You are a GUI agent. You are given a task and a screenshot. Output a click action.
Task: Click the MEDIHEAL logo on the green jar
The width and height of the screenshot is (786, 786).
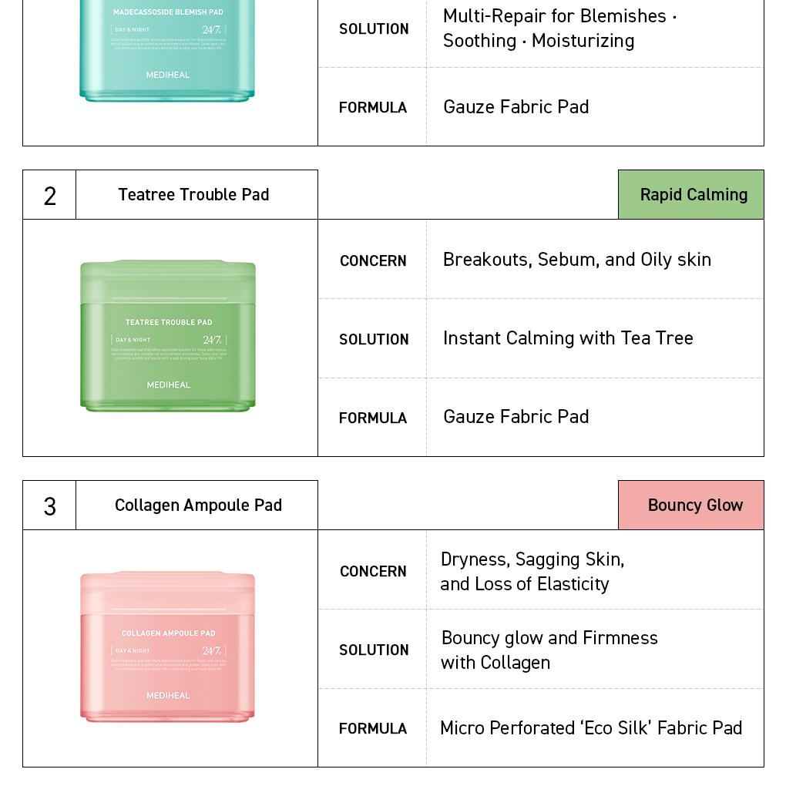tap(168, 385)
